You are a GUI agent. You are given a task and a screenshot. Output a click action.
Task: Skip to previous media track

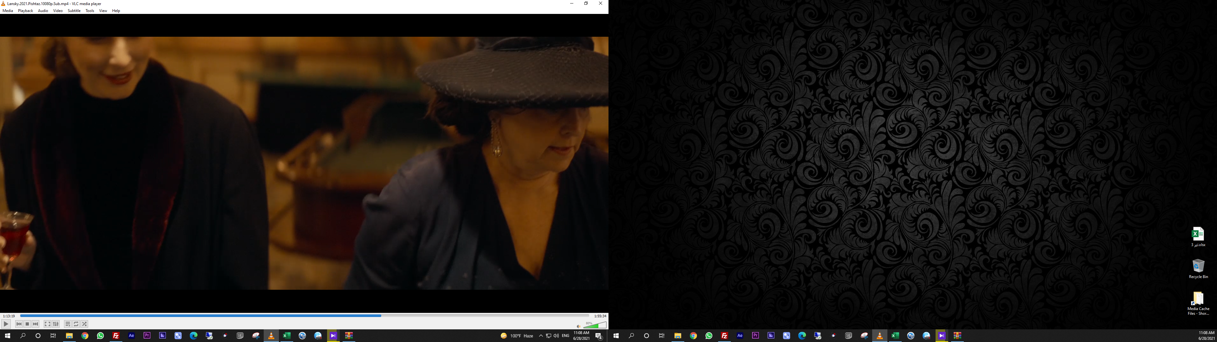[19, 324]
